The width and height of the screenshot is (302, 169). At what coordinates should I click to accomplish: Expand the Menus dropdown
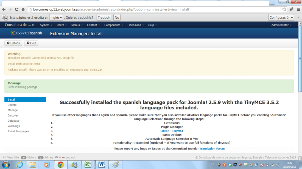click(x=77, y=25)
